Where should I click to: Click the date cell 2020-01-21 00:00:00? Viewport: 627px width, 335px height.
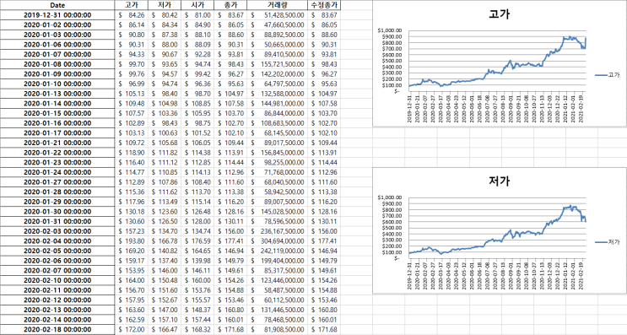tap(57, 143)
